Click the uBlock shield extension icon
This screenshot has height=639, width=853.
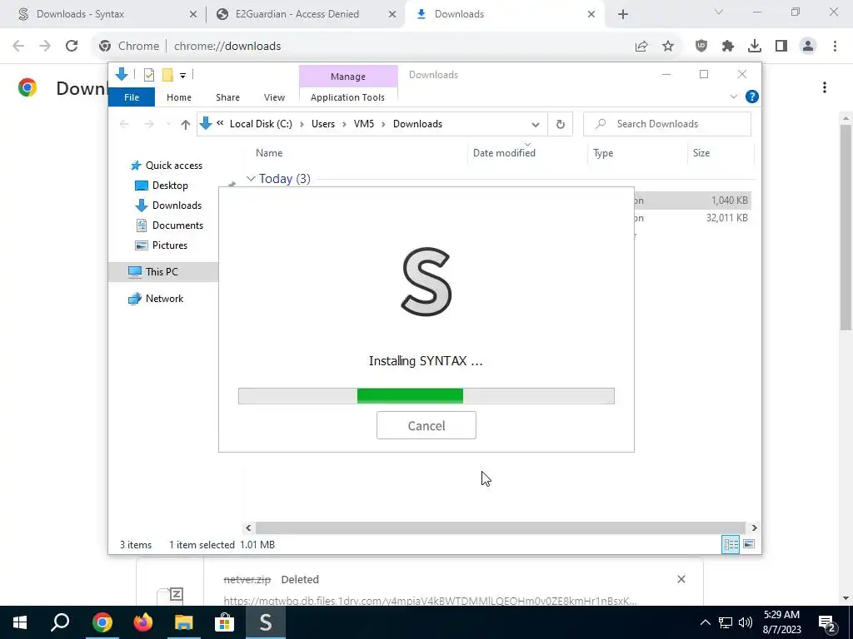(701, 47)
